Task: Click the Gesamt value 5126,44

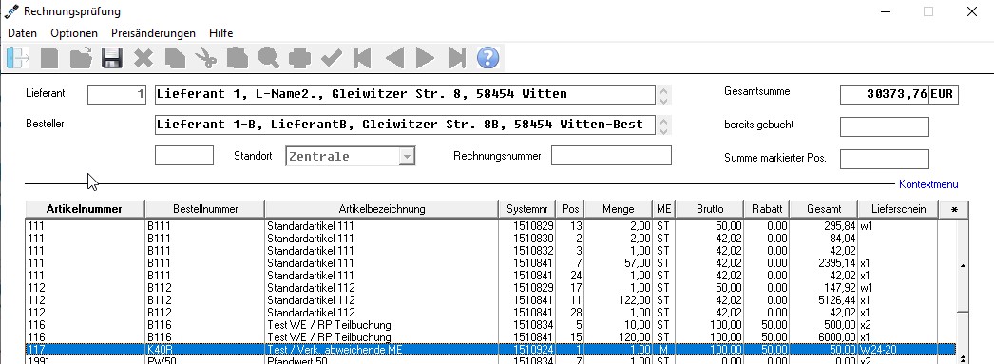Action: point(837,300)
